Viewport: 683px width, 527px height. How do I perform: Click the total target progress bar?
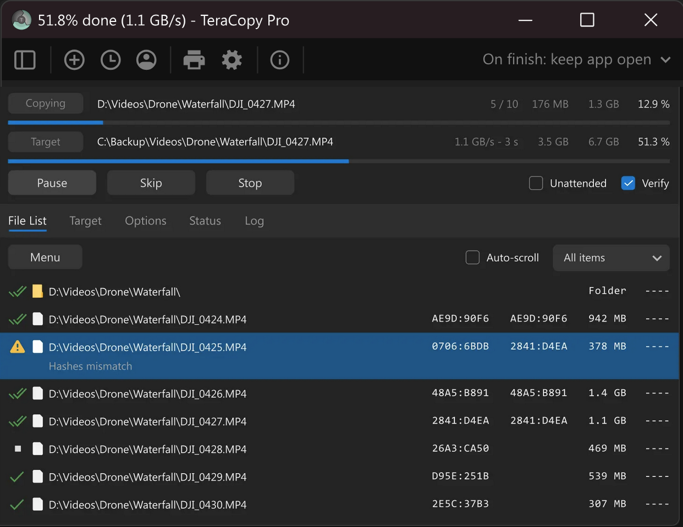click(339, 161)
